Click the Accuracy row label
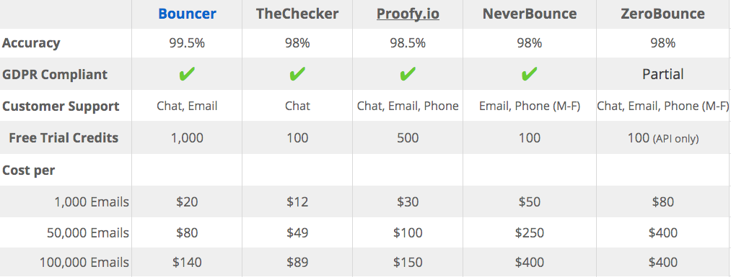Viewport: 731px width, 277px height. [x=31, y=43]
